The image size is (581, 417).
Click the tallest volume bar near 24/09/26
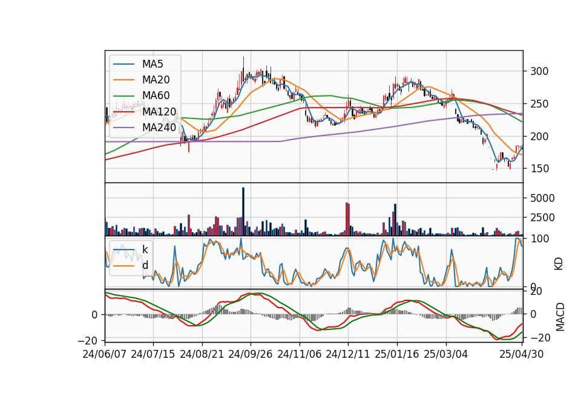coord(243,212)
